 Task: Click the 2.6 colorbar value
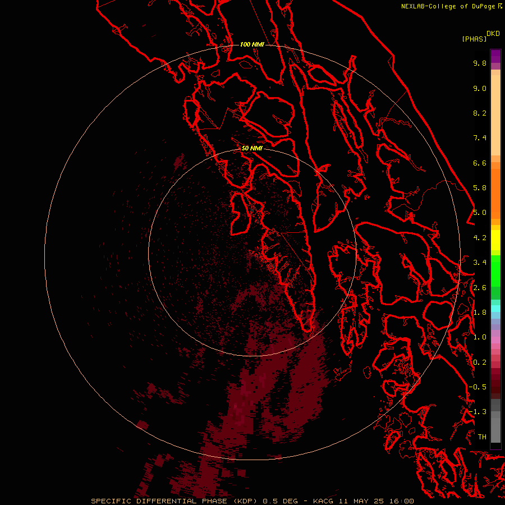(x=480, y=288)
